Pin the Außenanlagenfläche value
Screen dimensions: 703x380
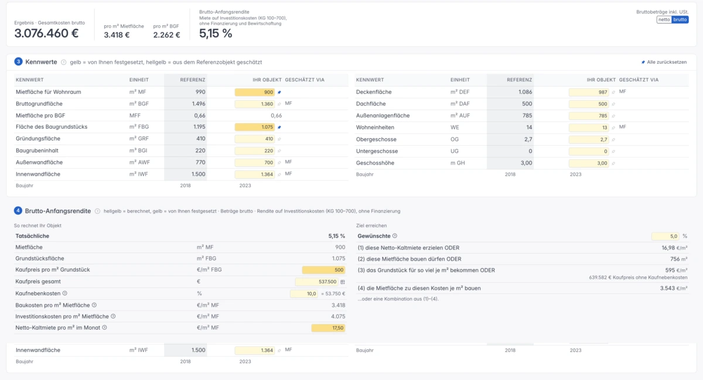613,116
